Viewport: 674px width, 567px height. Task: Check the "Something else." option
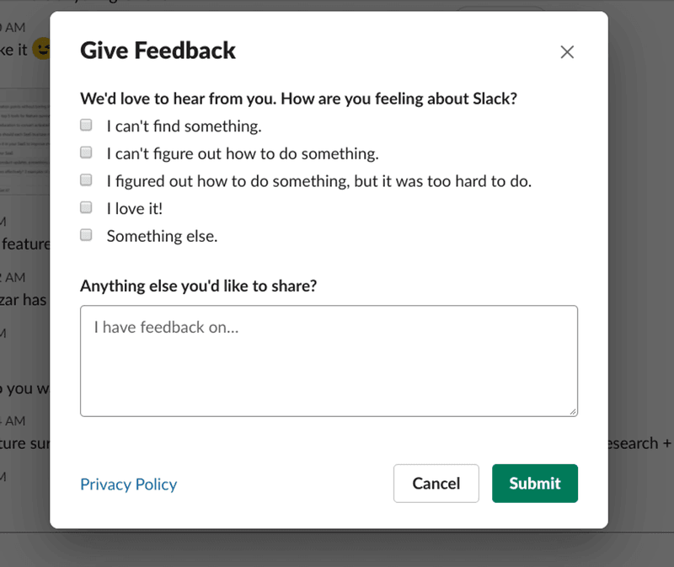(x=85, y=234)
